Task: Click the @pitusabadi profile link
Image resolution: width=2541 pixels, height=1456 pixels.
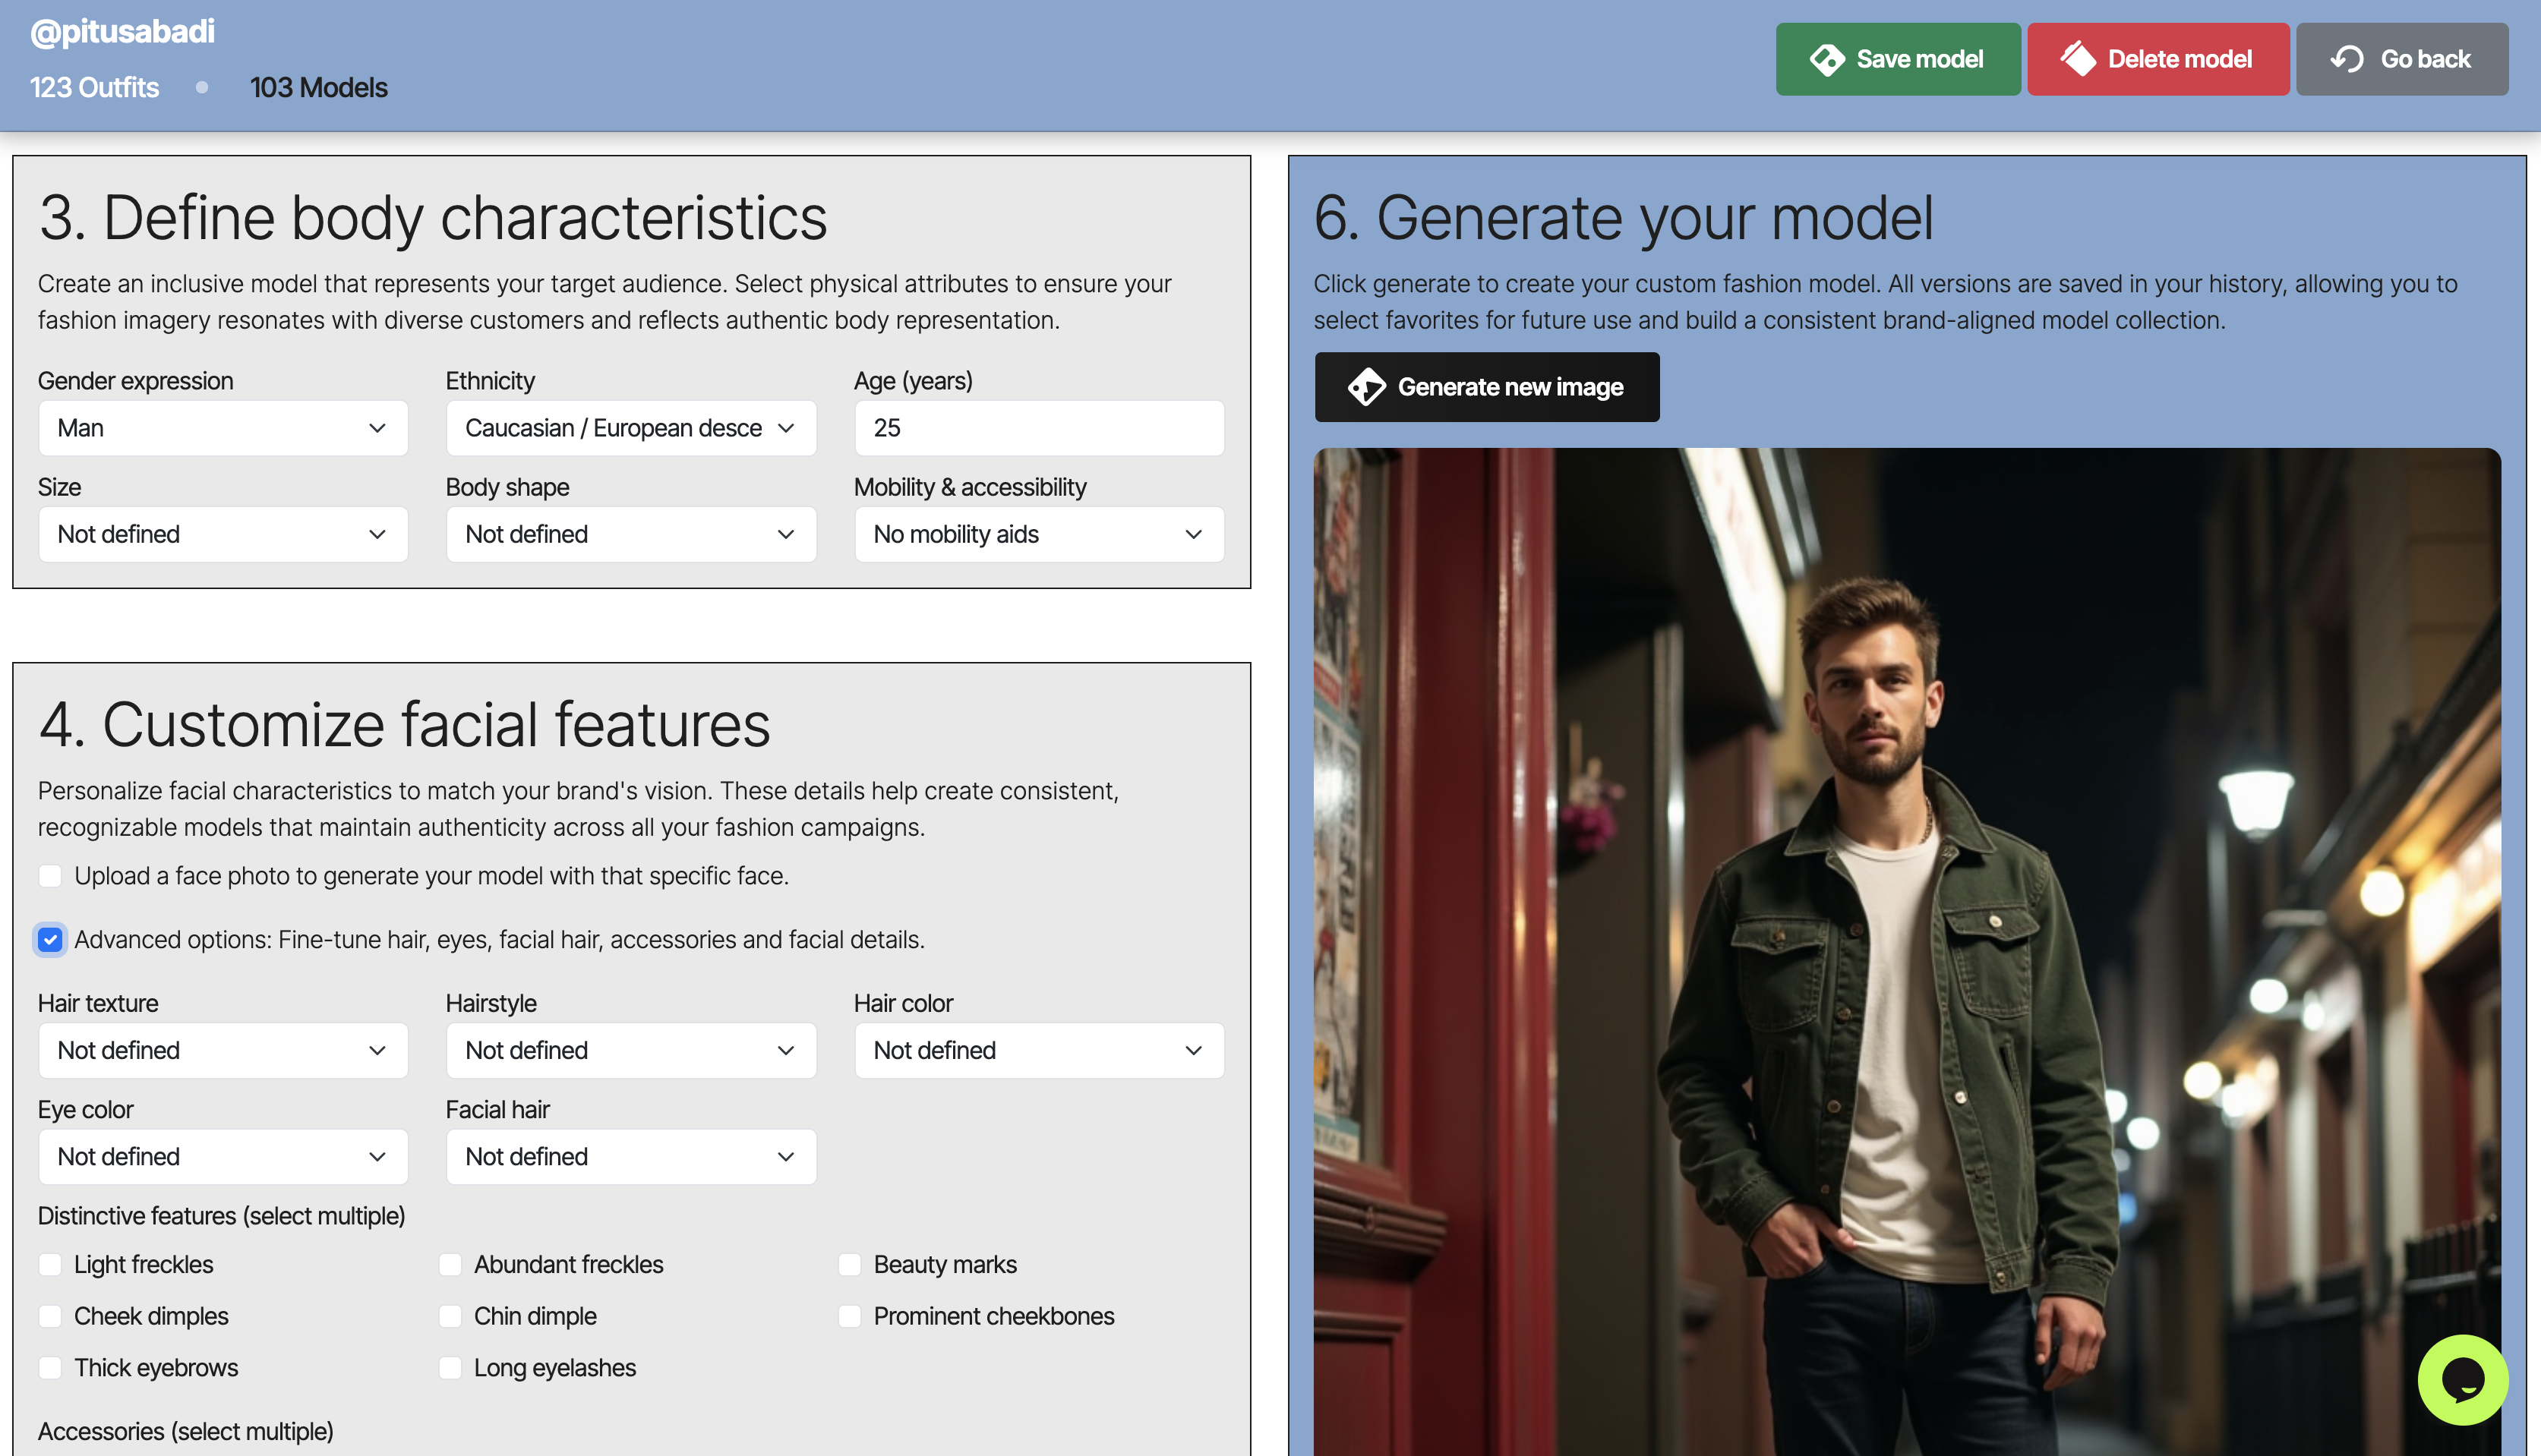Action: pyautogui.click(x=122, y=32)
